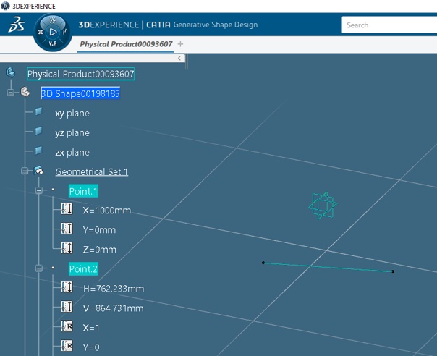Click the top quadrant of the compass
437x356 pixels.
53,20
